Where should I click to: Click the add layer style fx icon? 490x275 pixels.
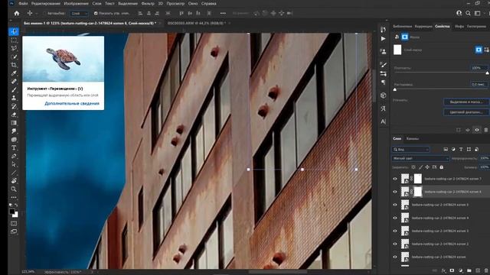(444, 270)
